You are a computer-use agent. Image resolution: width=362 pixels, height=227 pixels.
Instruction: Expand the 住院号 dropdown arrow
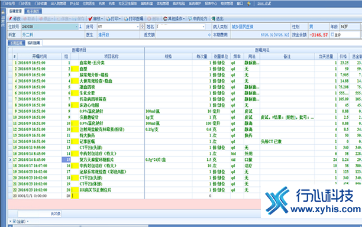(77, 27)
